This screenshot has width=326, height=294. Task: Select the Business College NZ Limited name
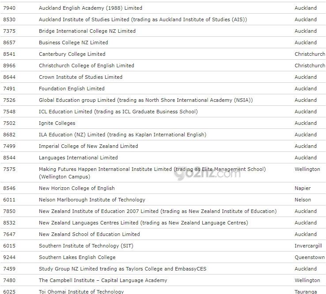click(73, 43)
